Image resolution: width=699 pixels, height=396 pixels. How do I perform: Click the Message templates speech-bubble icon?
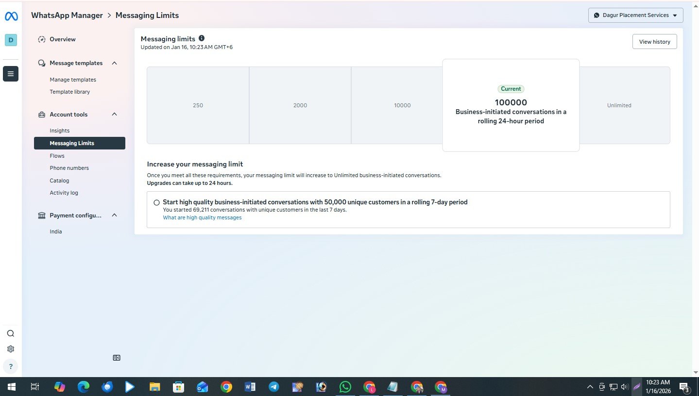(42, 63)
